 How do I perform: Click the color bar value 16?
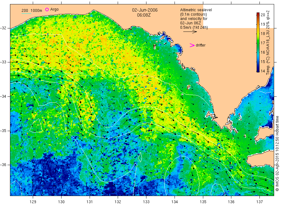pos(263,52)
